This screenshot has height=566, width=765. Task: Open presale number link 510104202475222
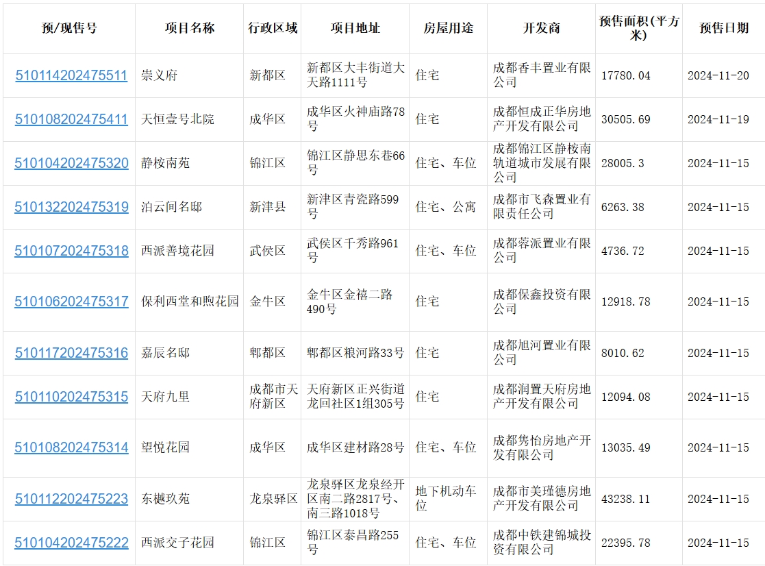coord(71,543)
